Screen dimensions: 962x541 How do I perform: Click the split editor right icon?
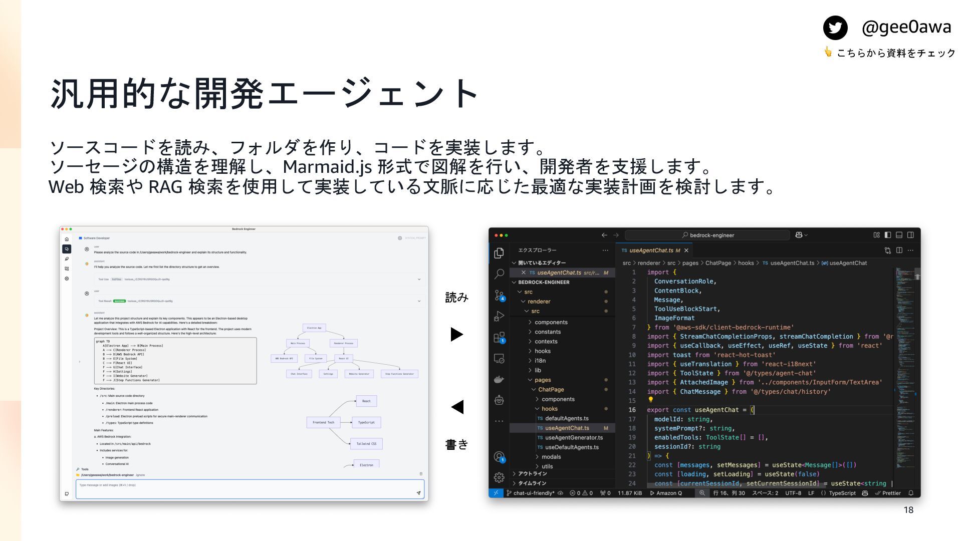899,250
